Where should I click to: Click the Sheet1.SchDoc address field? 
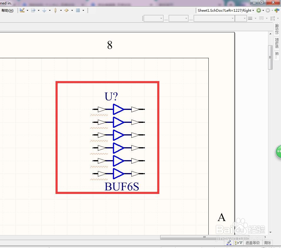point(224,10)
